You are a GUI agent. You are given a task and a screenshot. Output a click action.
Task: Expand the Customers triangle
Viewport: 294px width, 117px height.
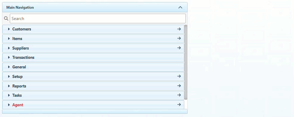tap(9, 29)
